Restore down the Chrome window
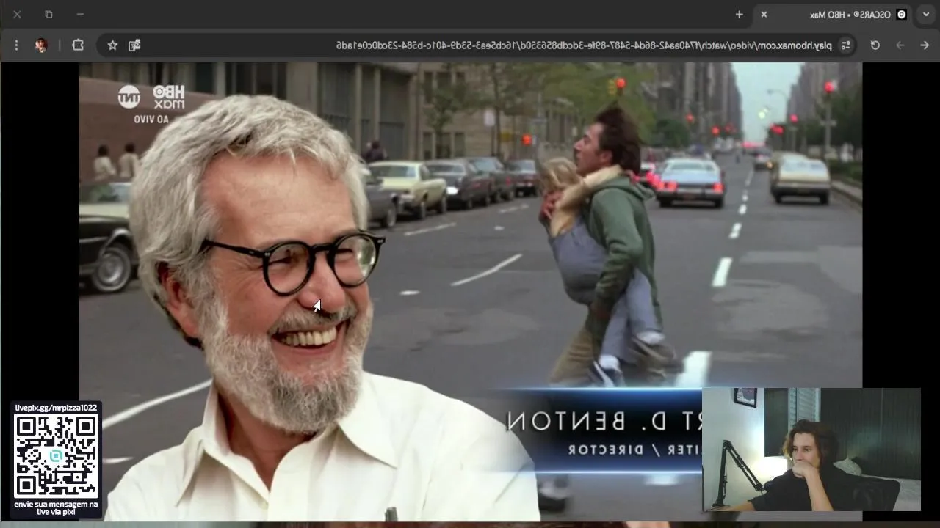The image size is (940, 528). point(48,15)
